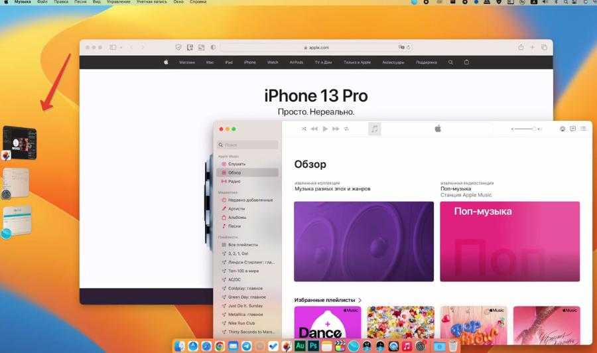Select Радио in the Music sidebar

(234, 181)
